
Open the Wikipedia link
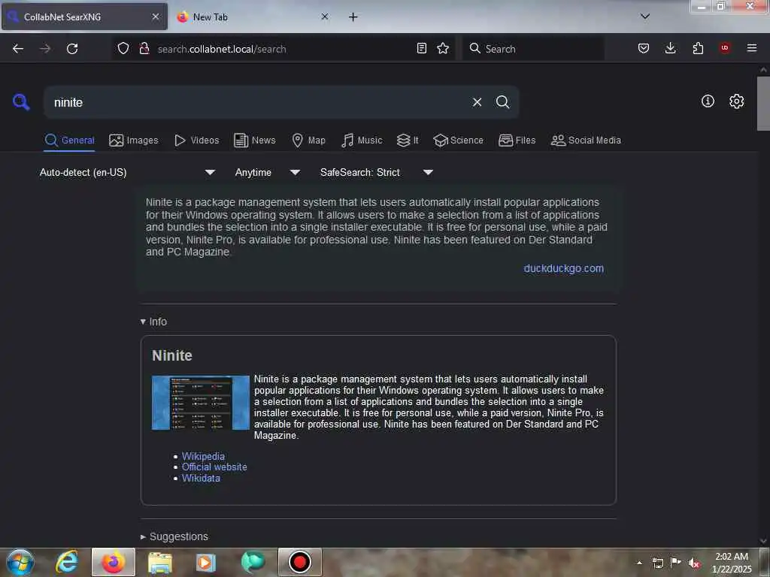203,456
